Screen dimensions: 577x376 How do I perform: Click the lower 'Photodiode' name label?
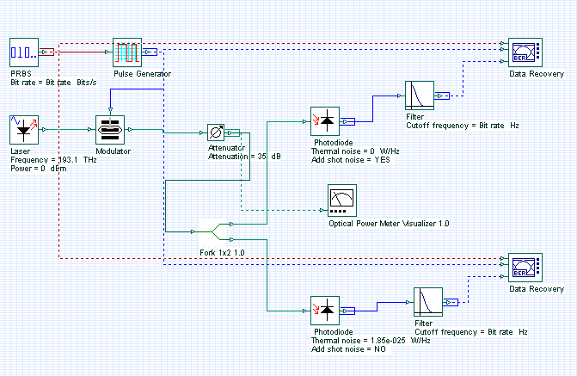pyautogui.click(x=334, y=332)
